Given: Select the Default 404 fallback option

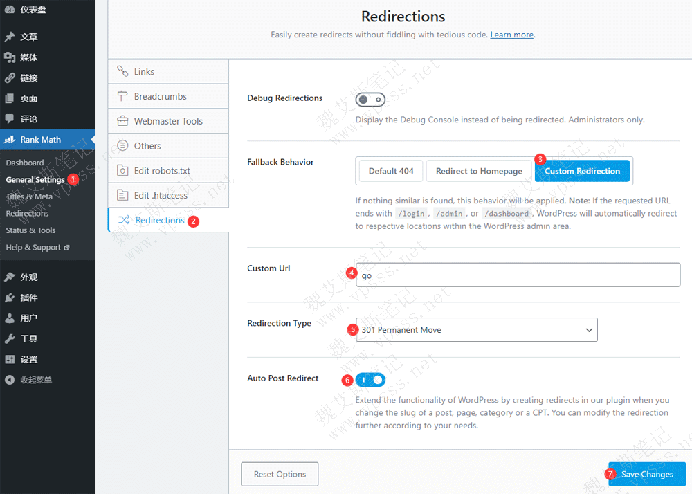Looking at the screenshot, I should (391, 171).
